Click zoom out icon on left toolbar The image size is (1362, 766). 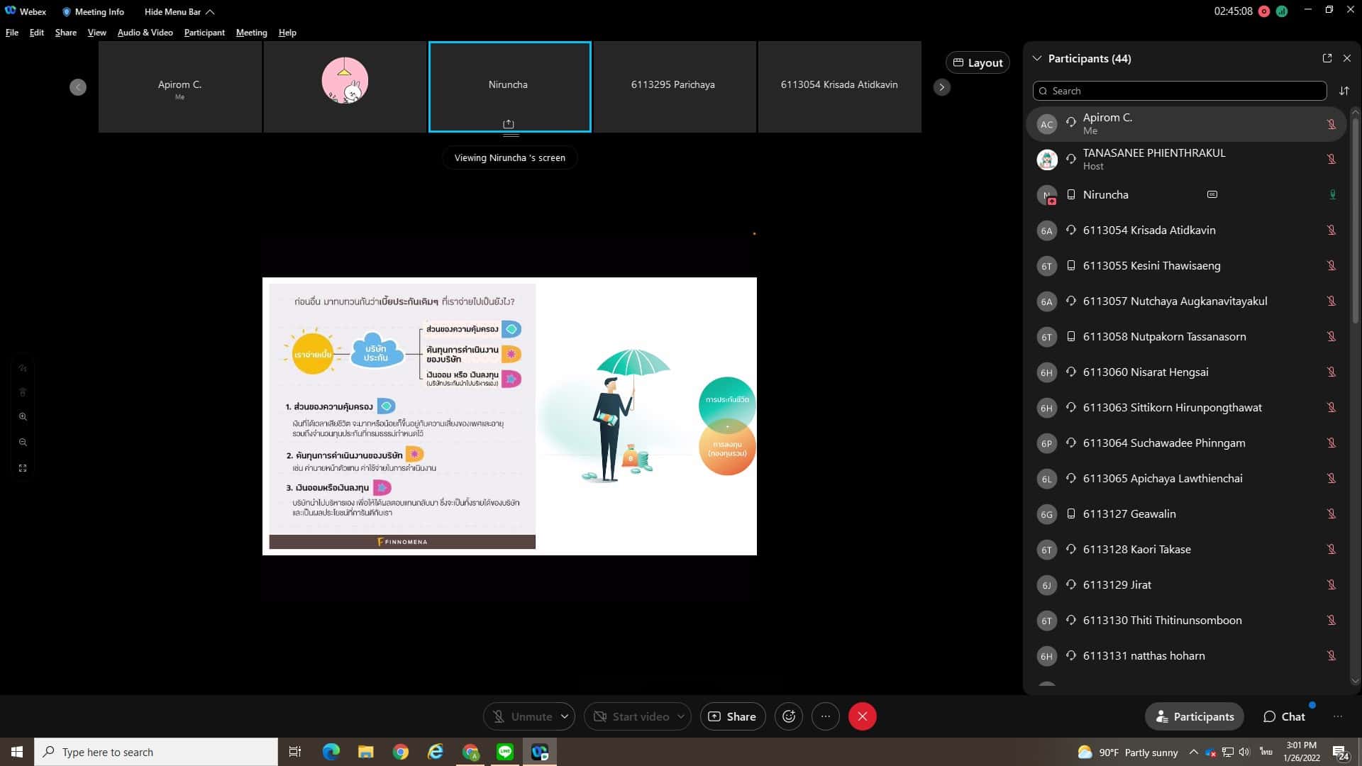click(23, 443)
